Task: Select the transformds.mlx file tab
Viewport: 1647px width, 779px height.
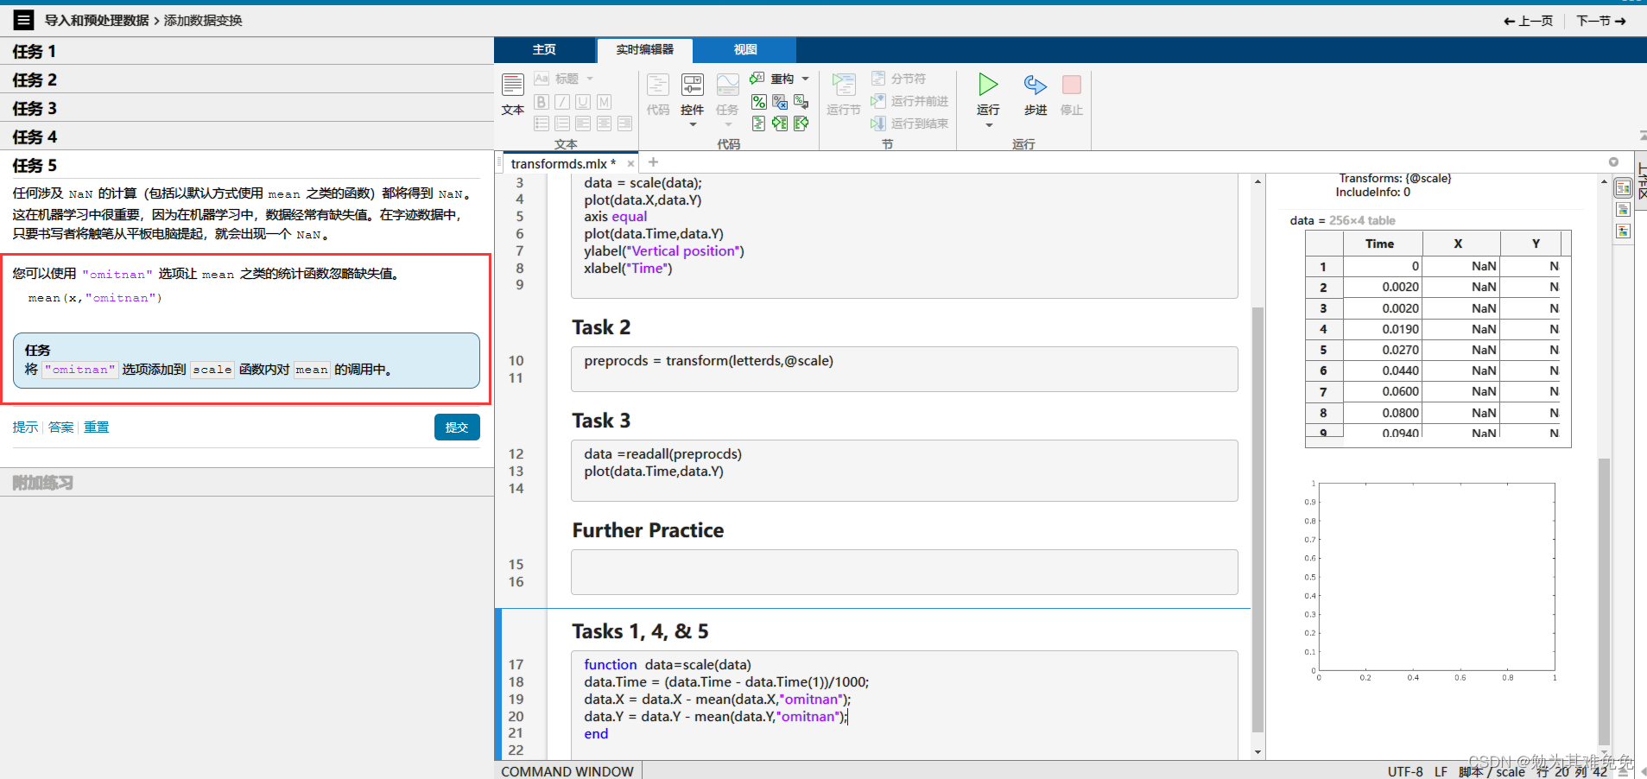Action: pos(563,163)
